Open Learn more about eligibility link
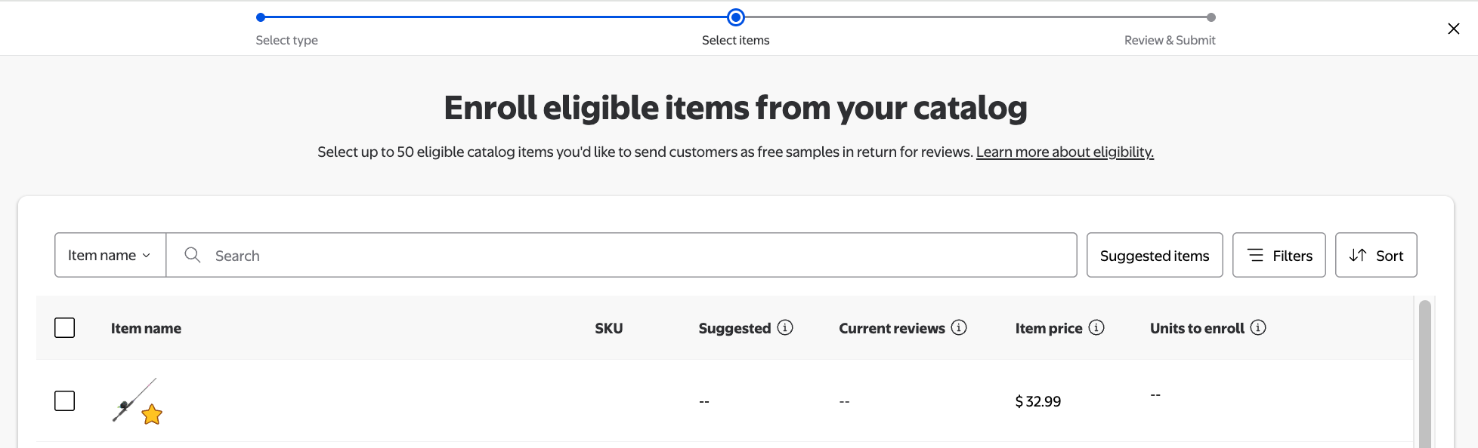Viewport: 1478px width, 448px height. click(x=1065, y=152)
